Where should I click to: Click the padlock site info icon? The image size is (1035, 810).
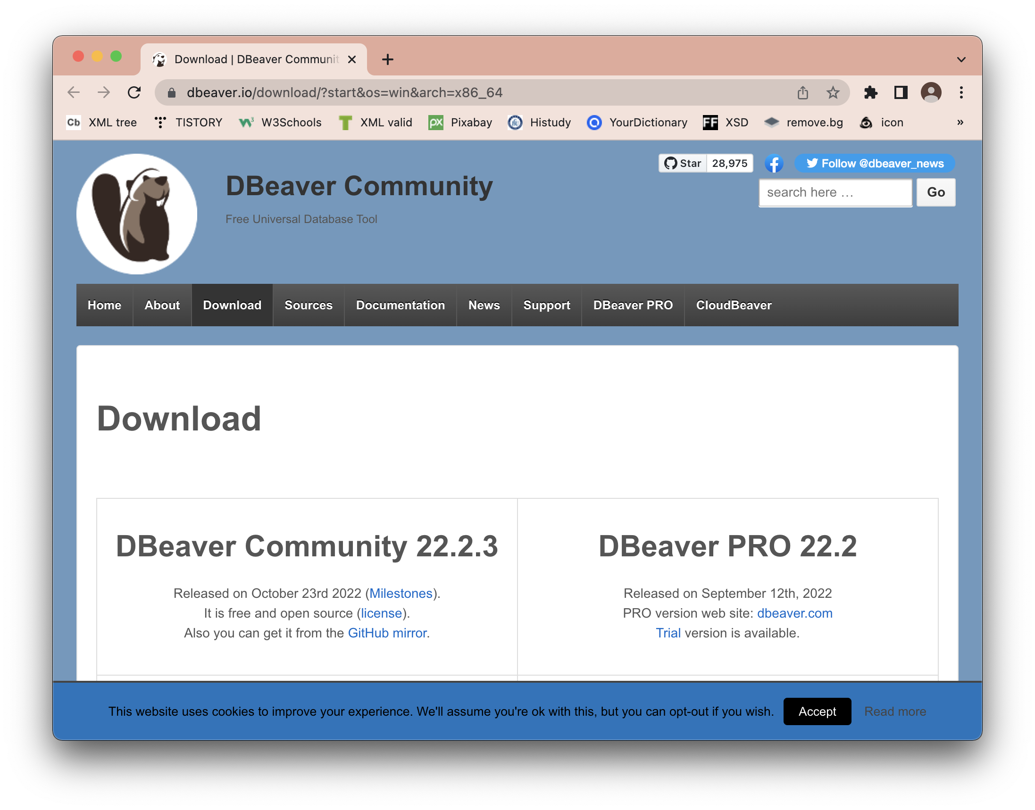click(172, 93)
